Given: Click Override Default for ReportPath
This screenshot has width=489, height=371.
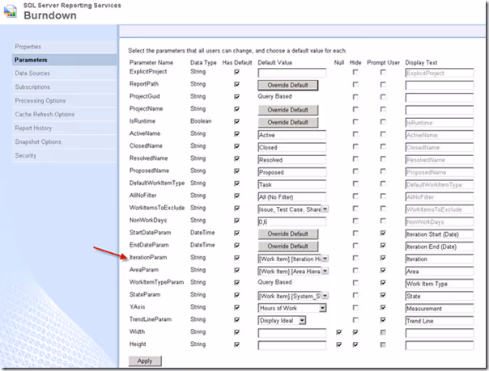Looking at the screenshot, I should (x=288, y=85).
